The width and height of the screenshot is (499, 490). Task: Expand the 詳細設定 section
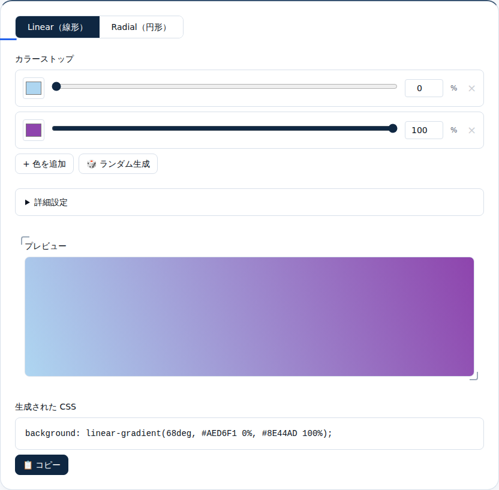(249, 202)
